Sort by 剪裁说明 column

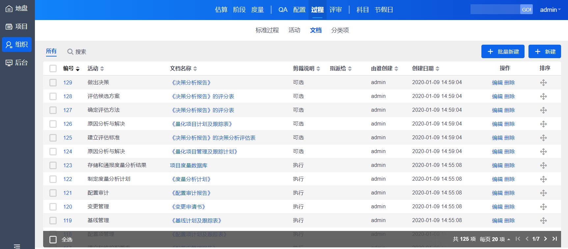(307, 68)
